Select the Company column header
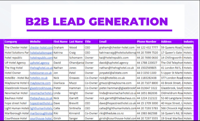Image resolution: width=200 pixels, height=121 pixels. click(17, 42)
